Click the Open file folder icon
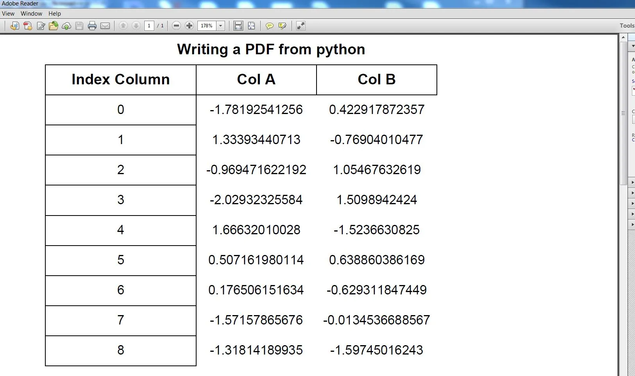The height and width of the screenshot is (376, 635). [x=54, y=26]
